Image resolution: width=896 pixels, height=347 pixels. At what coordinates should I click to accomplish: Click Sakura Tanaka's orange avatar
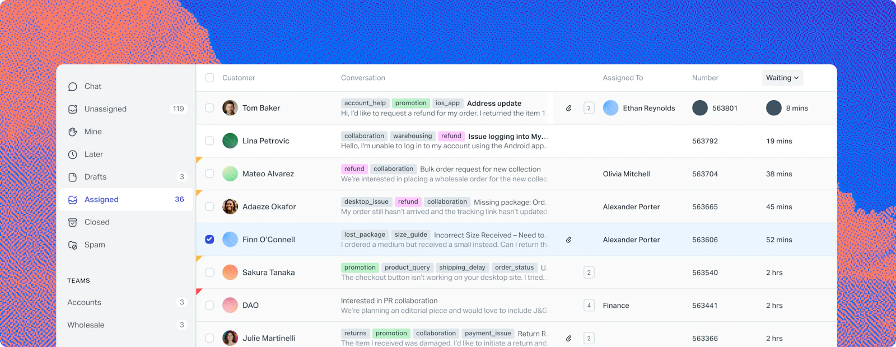[230, 273]
